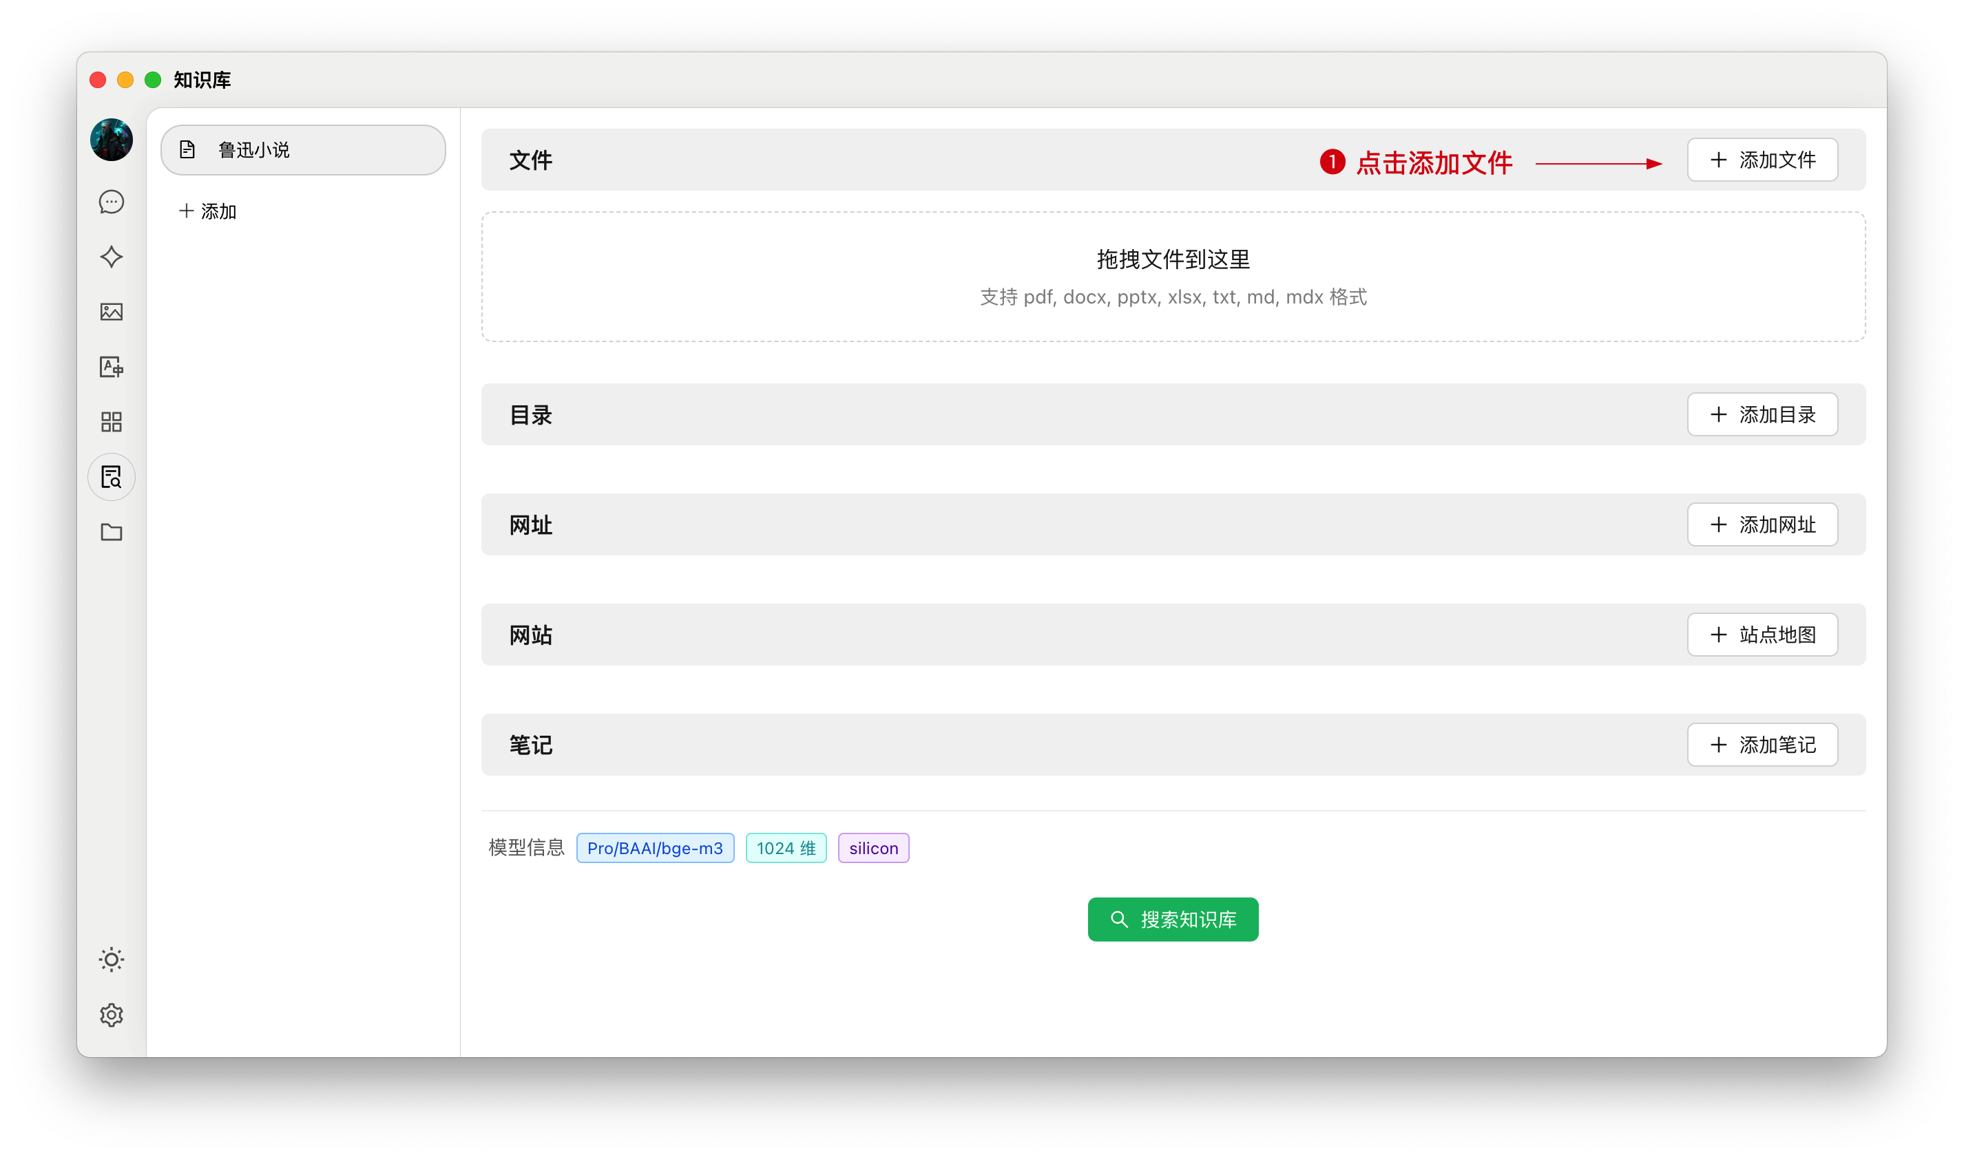This screenshot has height=1159, width=1964.
Task: Open the agents sparkle icon
Action: (112, 257)
